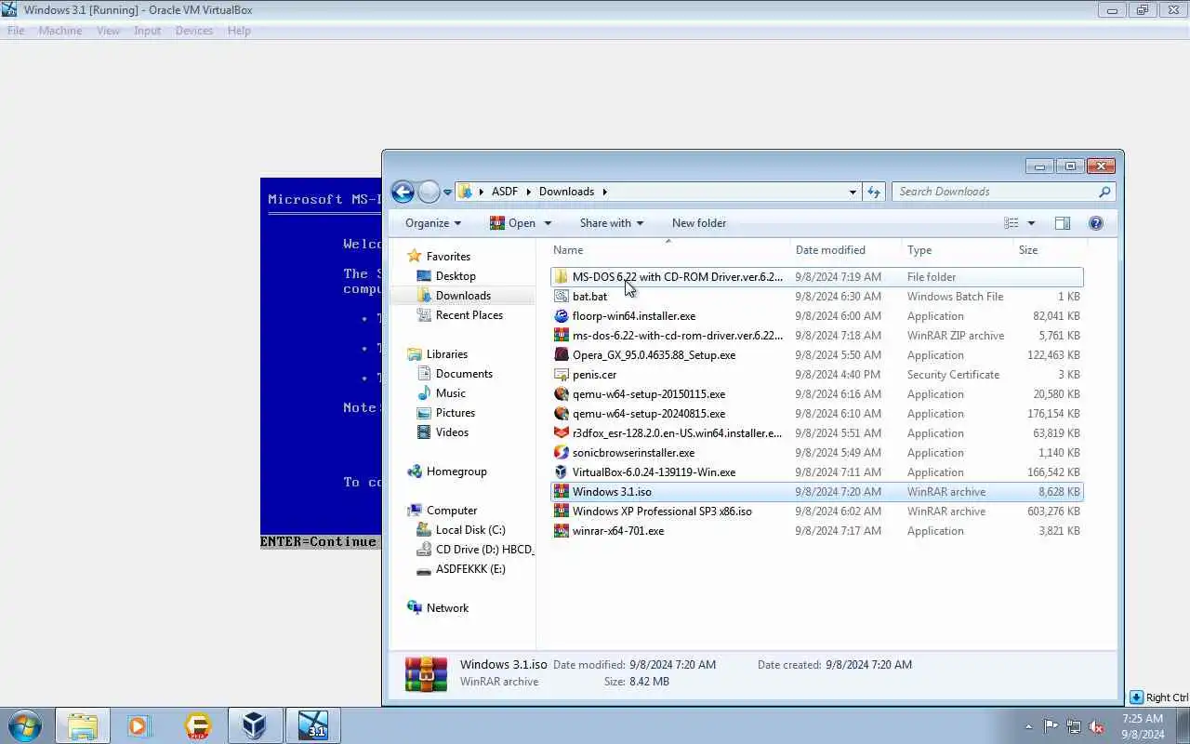Select bat.bat file icon
Screen dimensions: 1190x744
[562, 297]
